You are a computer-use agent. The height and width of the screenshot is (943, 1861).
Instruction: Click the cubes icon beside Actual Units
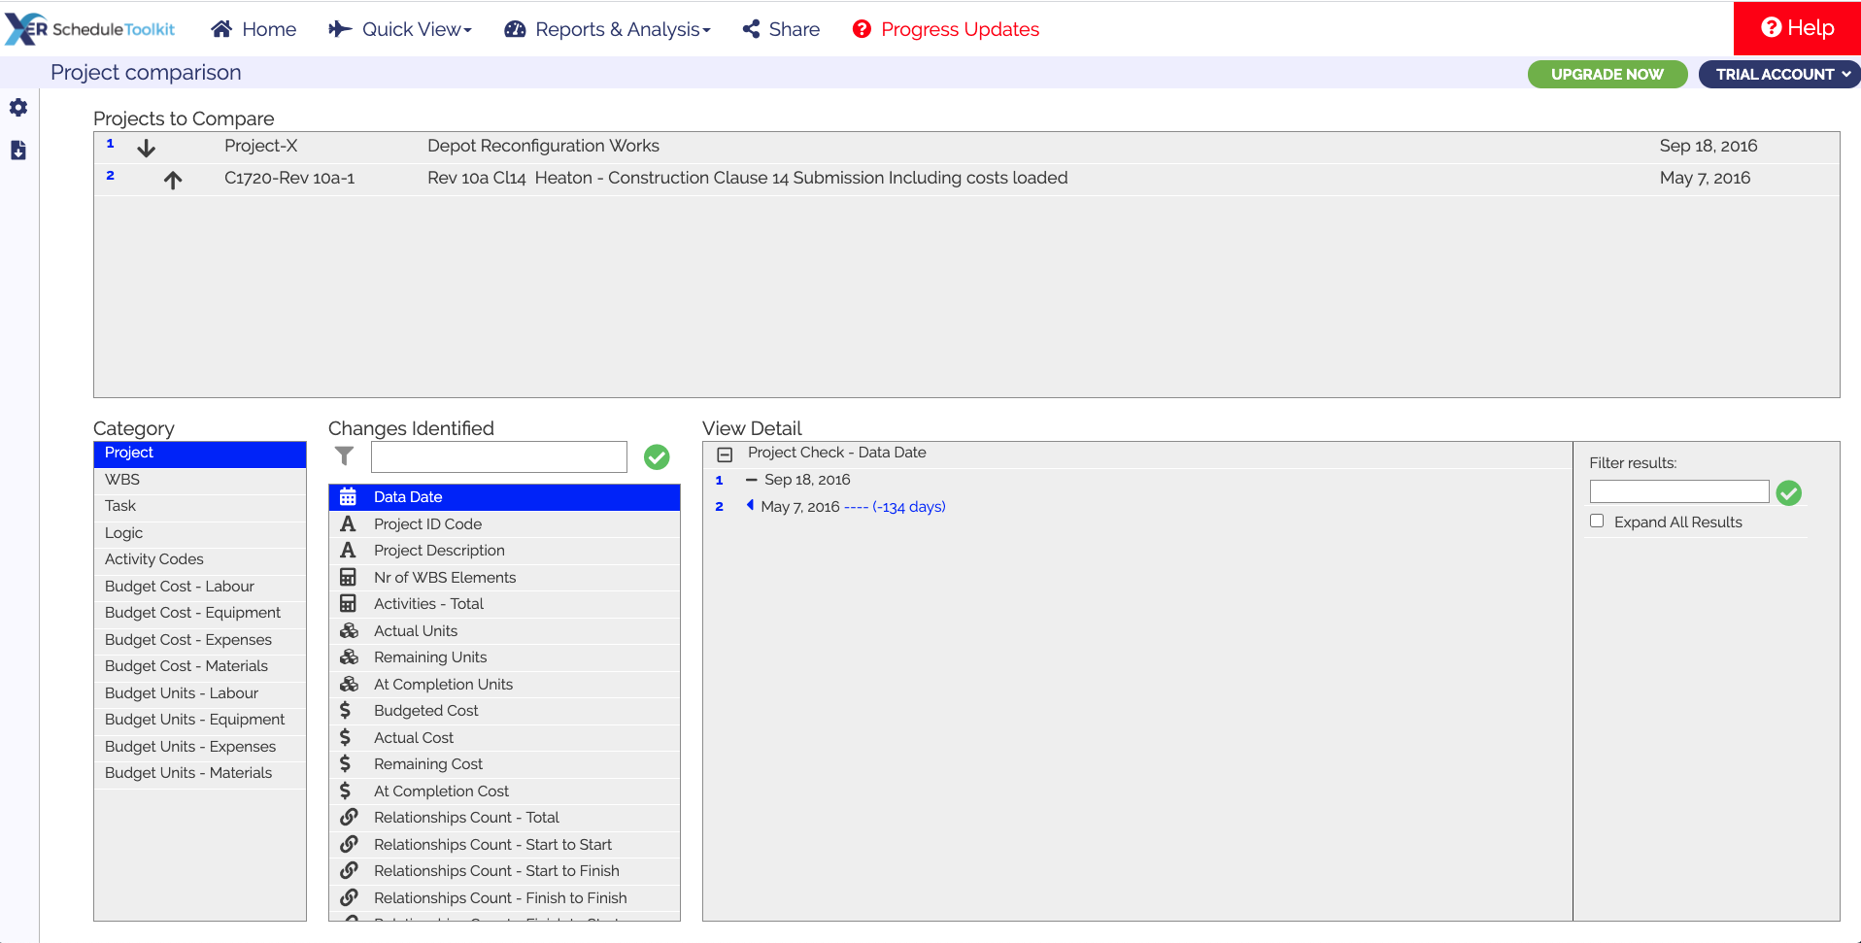point(349,630)
